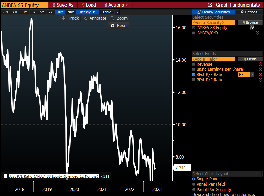Remove the Revenue field
The height and width of the screenshot is (196, 264).
click(260, 64)
